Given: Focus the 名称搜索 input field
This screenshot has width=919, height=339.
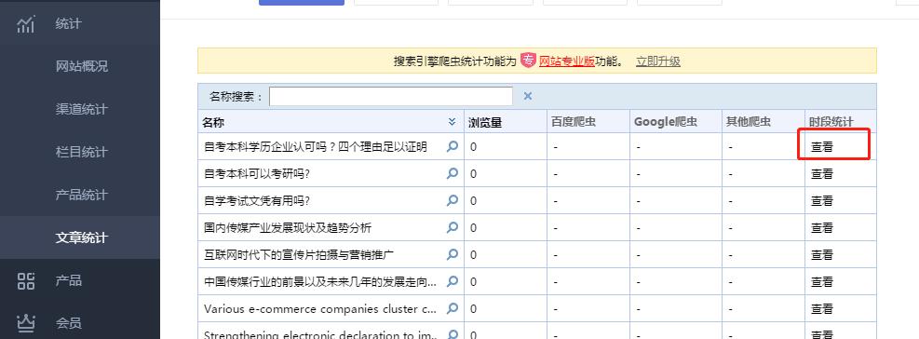Looking at the screenshot, I should click(x=391, y=96).
